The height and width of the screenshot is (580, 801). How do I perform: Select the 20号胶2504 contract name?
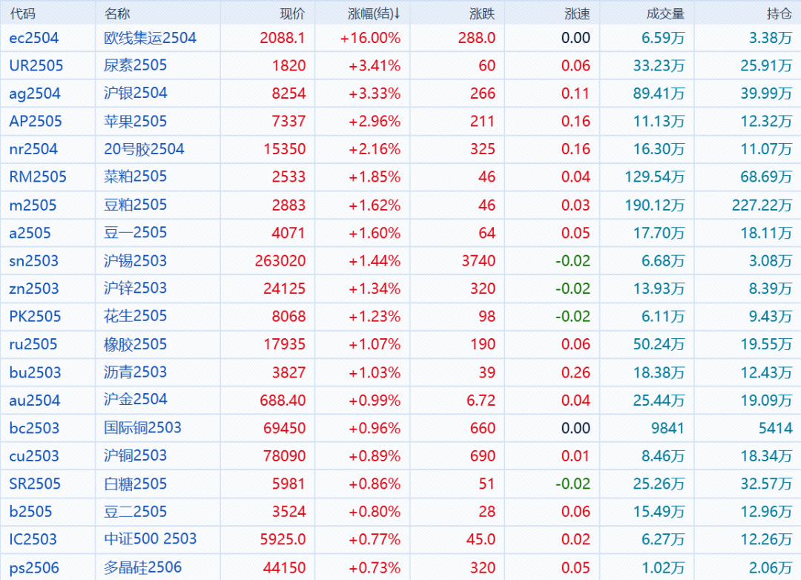(144, 149)
